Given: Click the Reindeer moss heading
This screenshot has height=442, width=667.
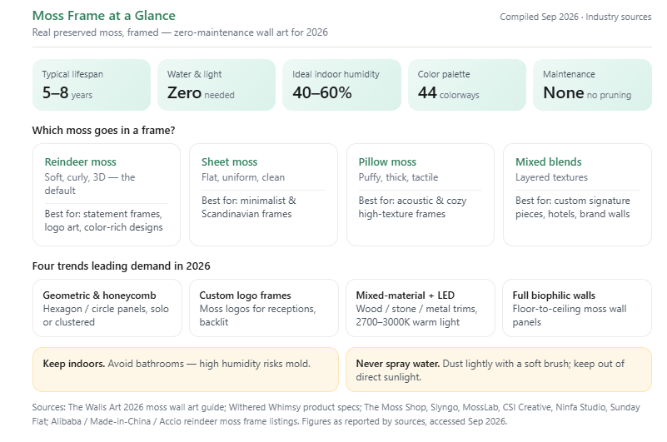Looking at the screenshot, I should pos(81,162).
